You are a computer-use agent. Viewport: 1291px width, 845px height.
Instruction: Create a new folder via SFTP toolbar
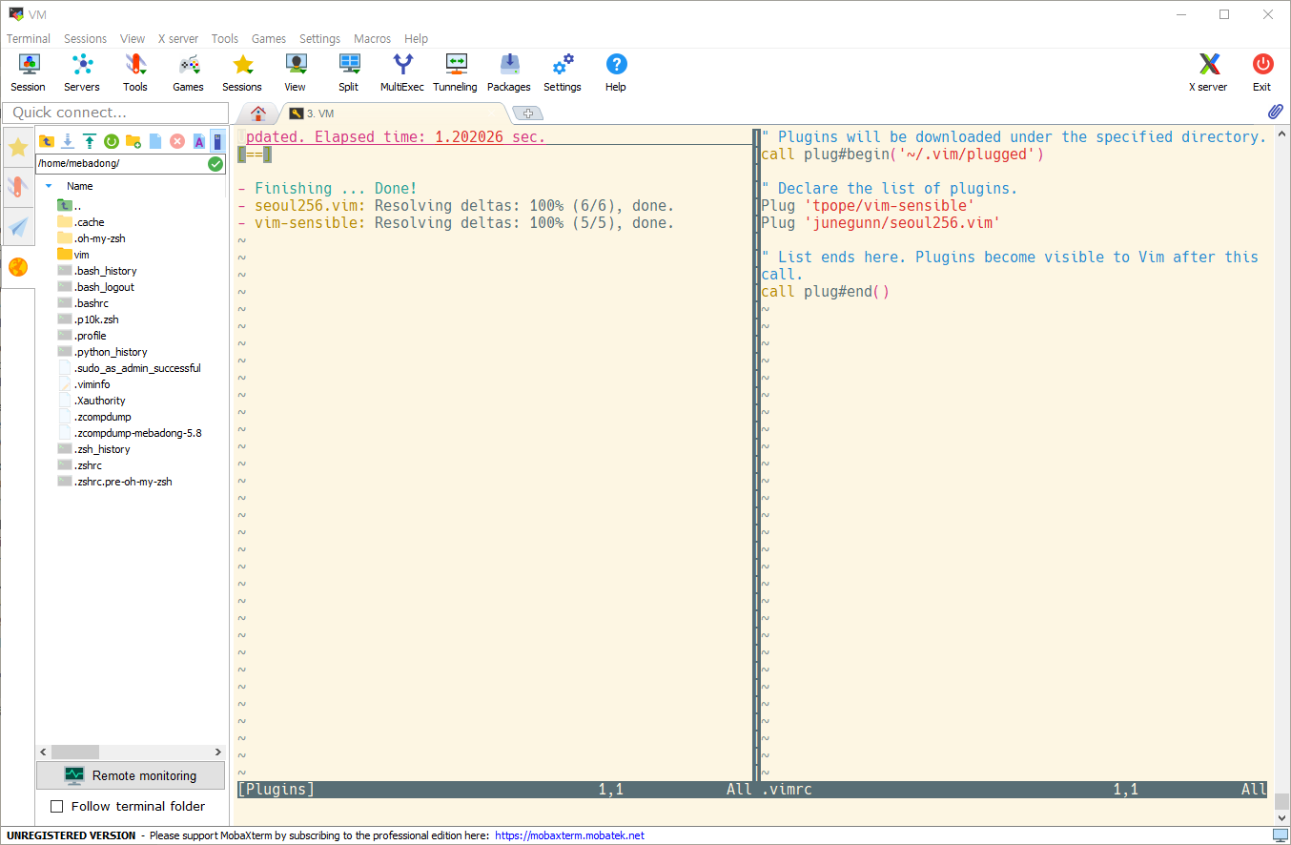[133, 141]
